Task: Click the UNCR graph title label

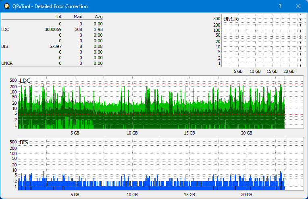Action: 231,19
